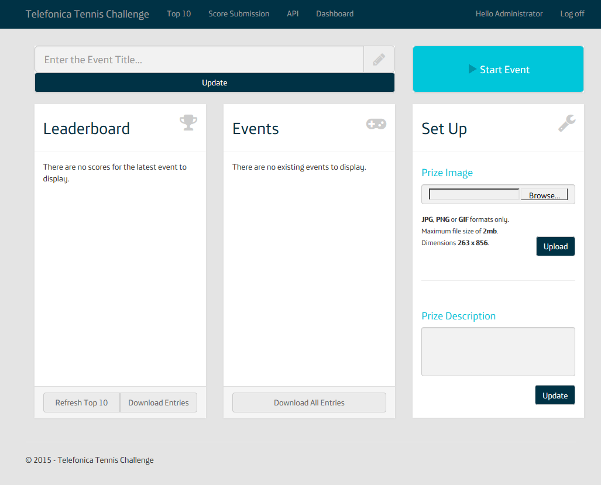Click Download Entries in Leaderboard panel
This screenshot has height=485, width=601.
point(159,403)
